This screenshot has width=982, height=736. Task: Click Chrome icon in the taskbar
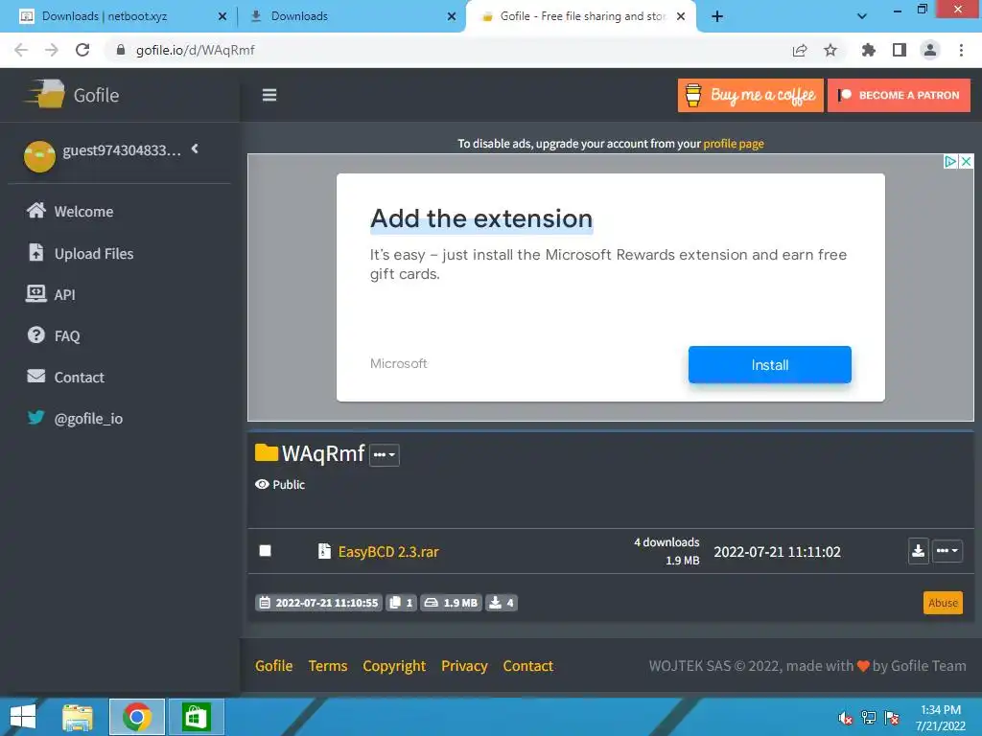(137, 717)
